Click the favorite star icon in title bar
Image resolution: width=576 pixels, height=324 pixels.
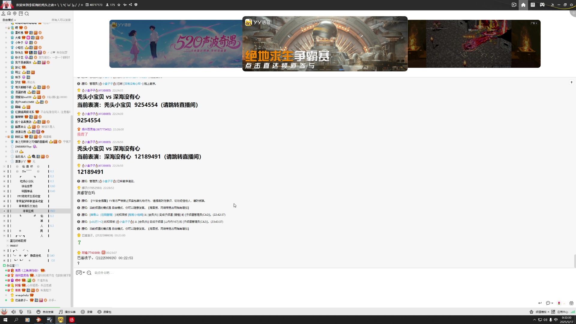(119, 5)
